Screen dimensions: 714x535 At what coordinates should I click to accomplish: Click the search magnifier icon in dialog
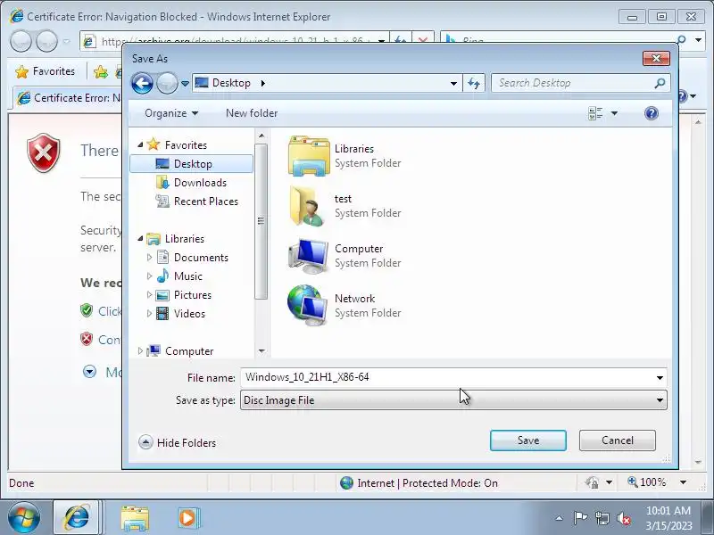coord(660,83)
